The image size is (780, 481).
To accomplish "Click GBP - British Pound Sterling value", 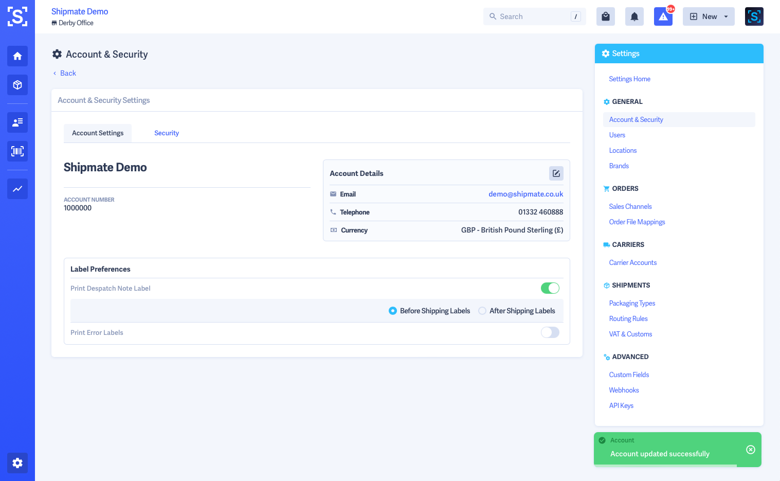I will click(x=512, y=230).
